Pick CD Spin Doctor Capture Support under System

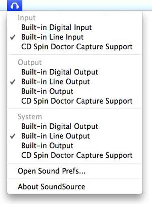75,155
